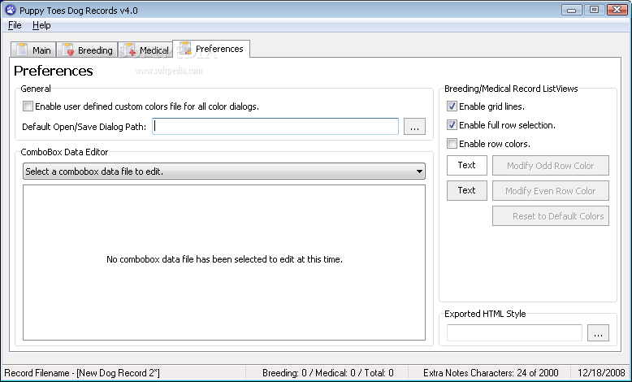This screenshot has width=632, height=382.
Task: Browse for default dialog path with ... button
Action: click(415, 127)
